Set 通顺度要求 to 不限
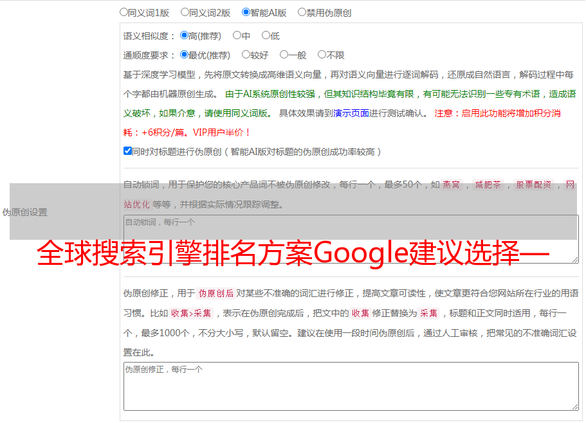The height and width of the screenshot is (423, 586). [322, 55]
